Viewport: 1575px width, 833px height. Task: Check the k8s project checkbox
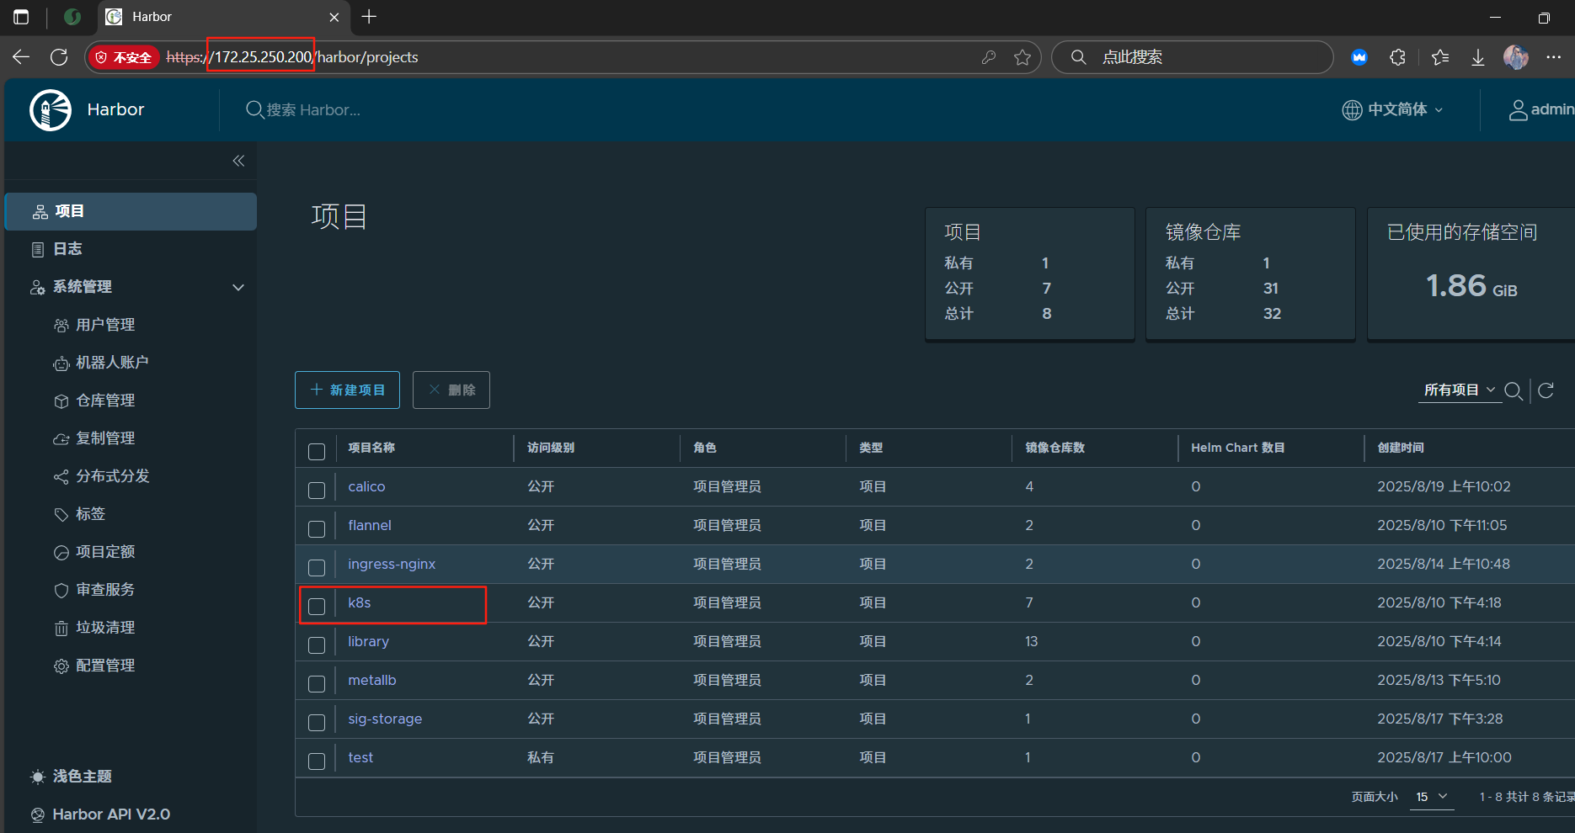(317, 607)
